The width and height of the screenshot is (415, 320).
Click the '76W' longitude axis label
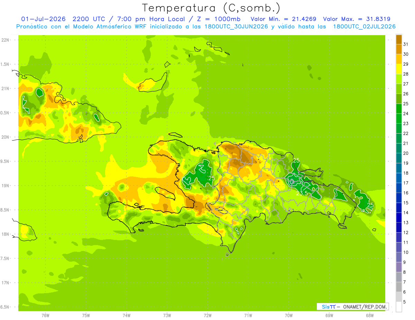[x=45, y=316]
